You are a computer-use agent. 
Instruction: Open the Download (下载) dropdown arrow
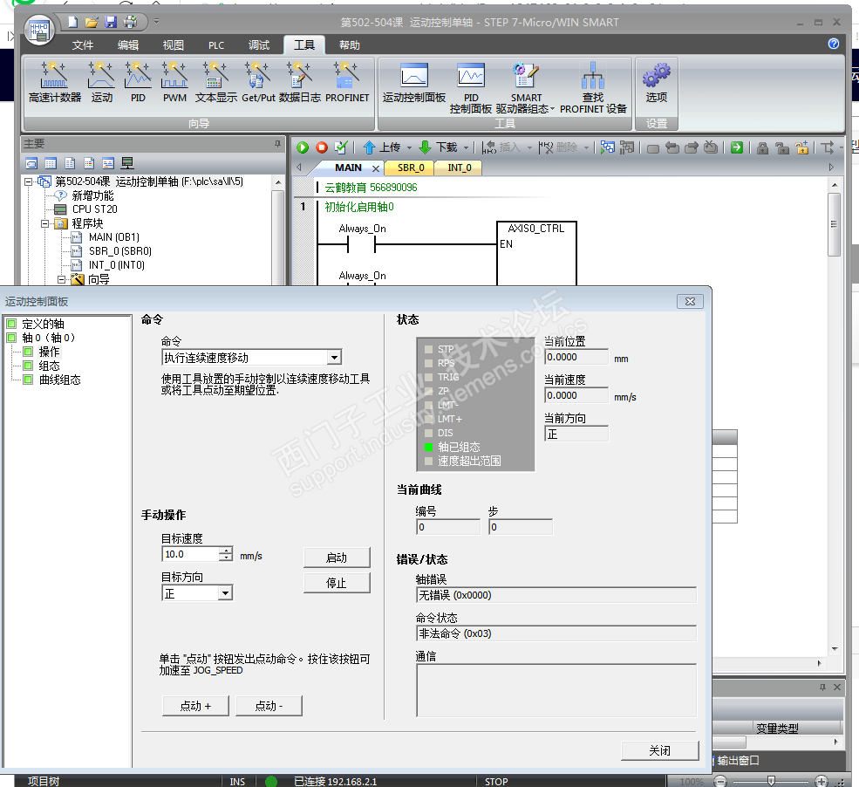tap(467, 148)
